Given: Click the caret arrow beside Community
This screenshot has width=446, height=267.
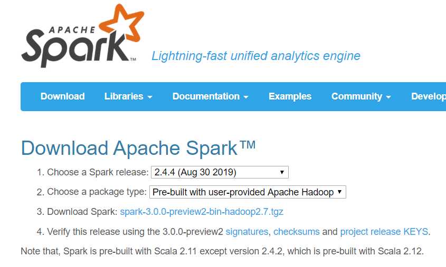Looking at the screenshot, I should 388,97.
